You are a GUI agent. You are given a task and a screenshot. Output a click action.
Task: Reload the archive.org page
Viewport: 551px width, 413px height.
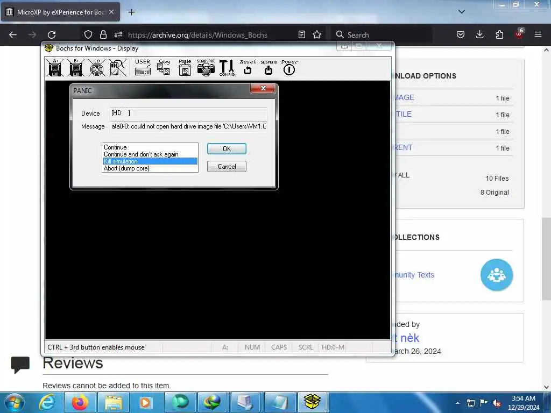point(52,34)
